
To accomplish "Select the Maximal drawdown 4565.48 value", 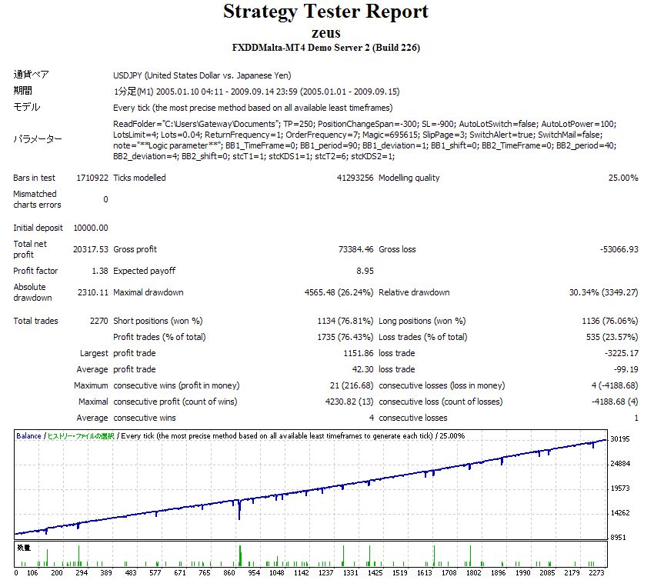I will point(339,292).
